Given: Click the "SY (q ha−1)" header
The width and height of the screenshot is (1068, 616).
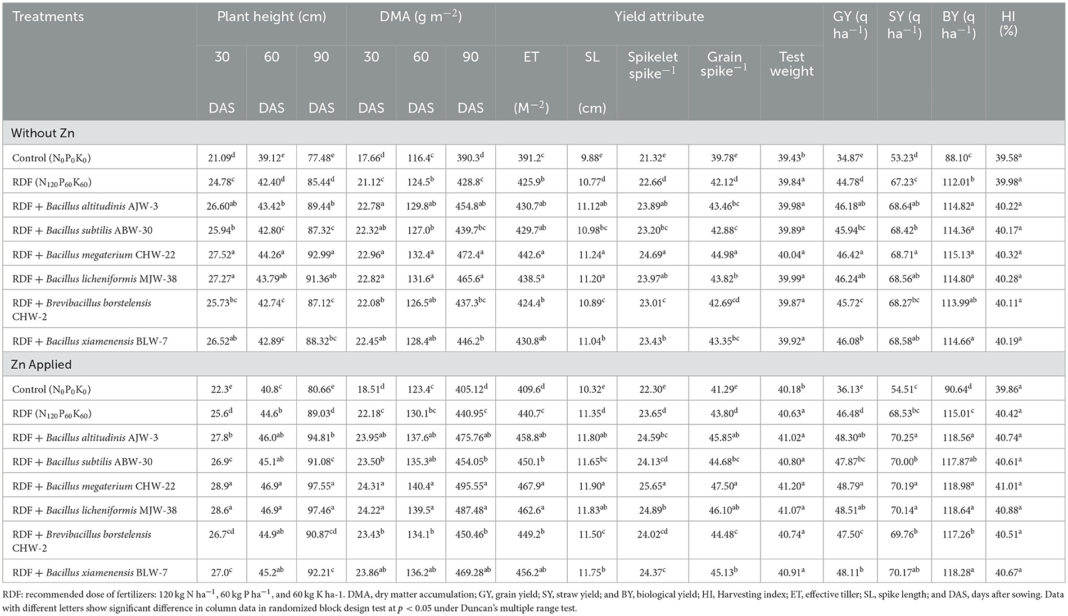Looking at the screenshot, I should click(x=904, y=25).
